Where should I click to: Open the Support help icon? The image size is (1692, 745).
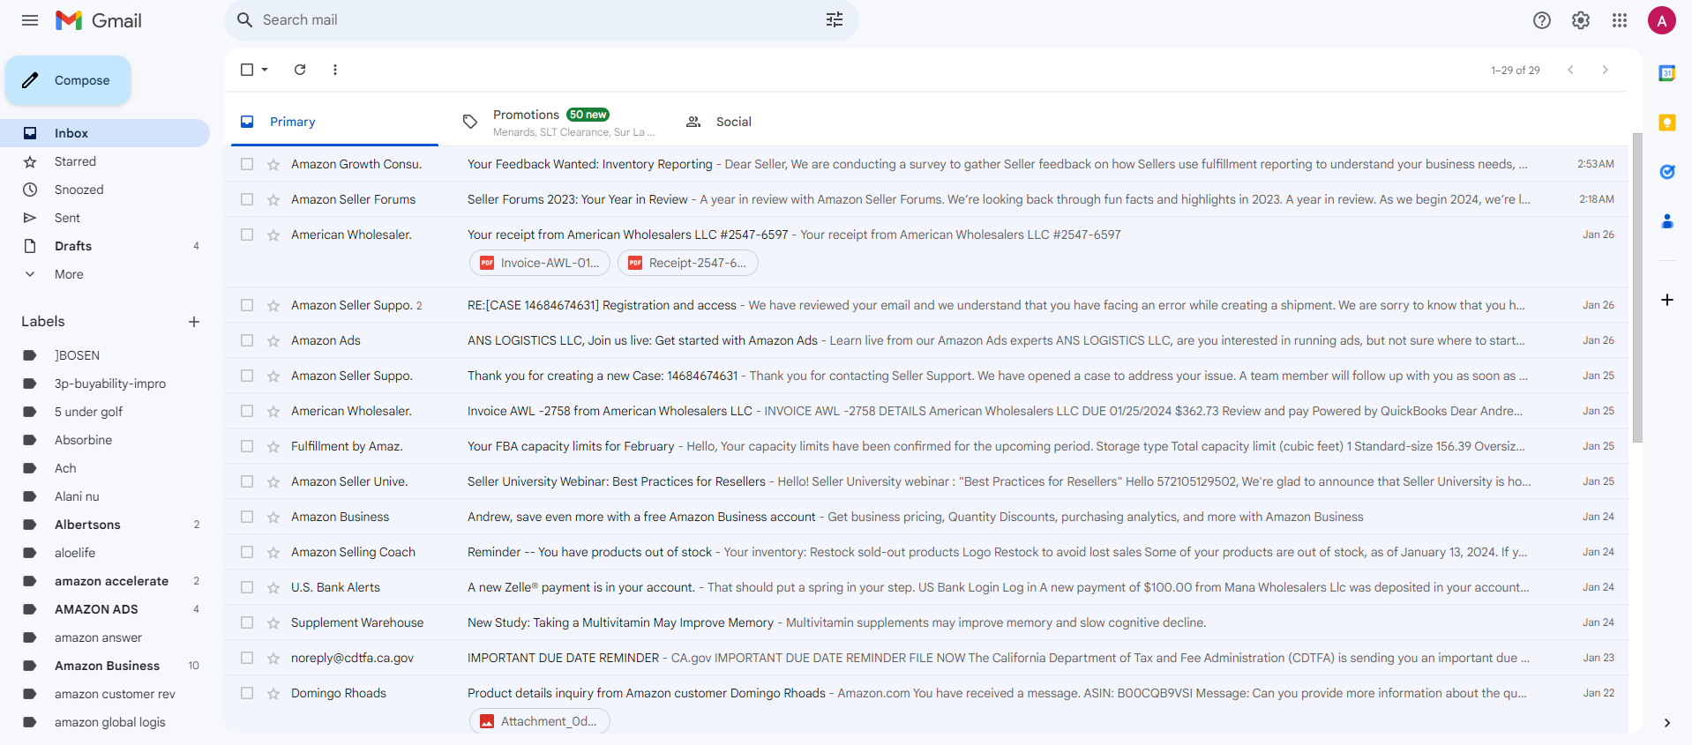[1542, 20]
